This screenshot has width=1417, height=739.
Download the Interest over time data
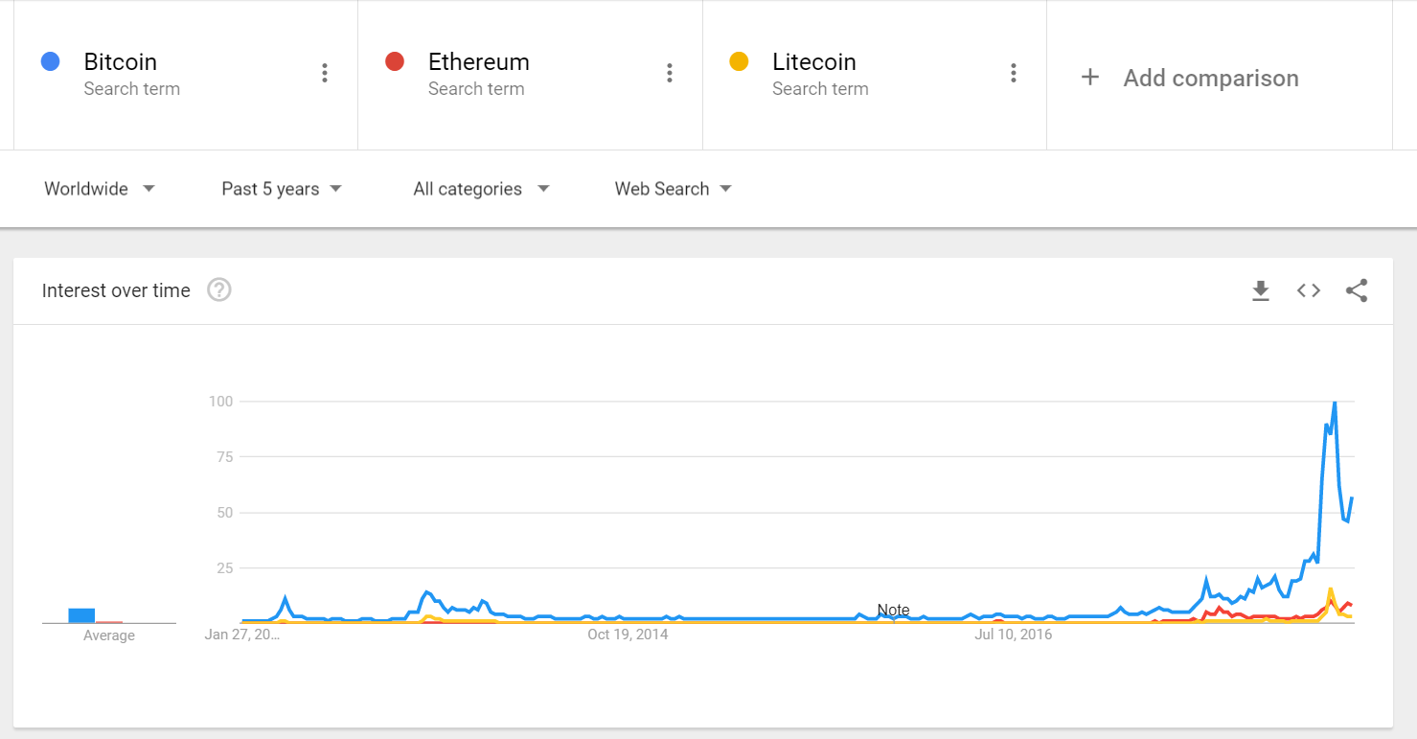[x=1261, y=290]
